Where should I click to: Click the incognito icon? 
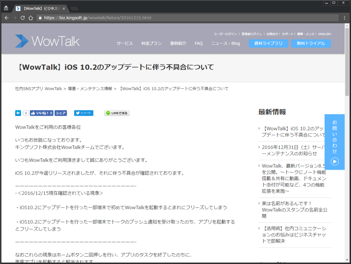[6, 9]
